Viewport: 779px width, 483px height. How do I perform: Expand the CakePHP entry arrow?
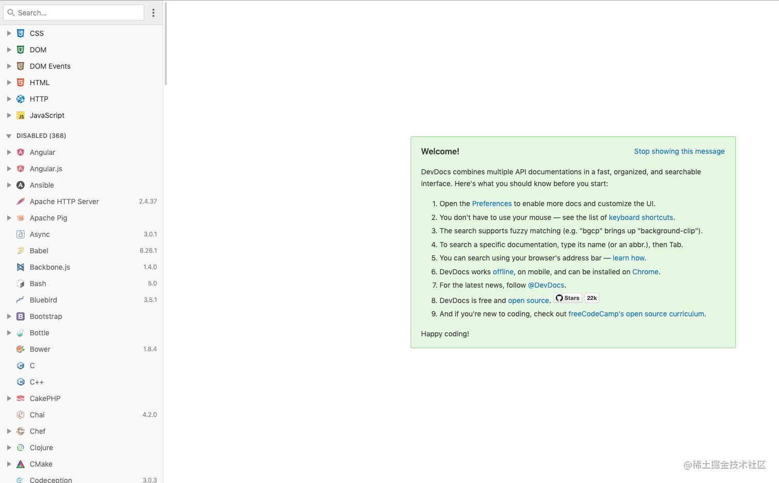point(9,398)
